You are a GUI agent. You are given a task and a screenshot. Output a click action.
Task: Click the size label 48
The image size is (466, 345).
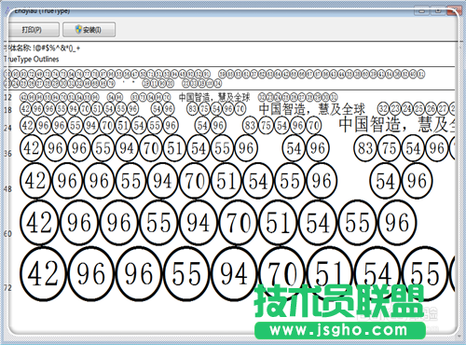(x=7, y=189)
